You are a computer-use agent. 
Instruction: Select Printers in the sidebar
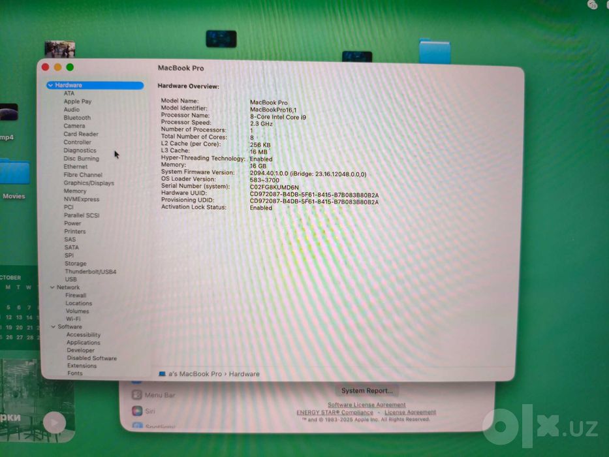click(75, 231)
